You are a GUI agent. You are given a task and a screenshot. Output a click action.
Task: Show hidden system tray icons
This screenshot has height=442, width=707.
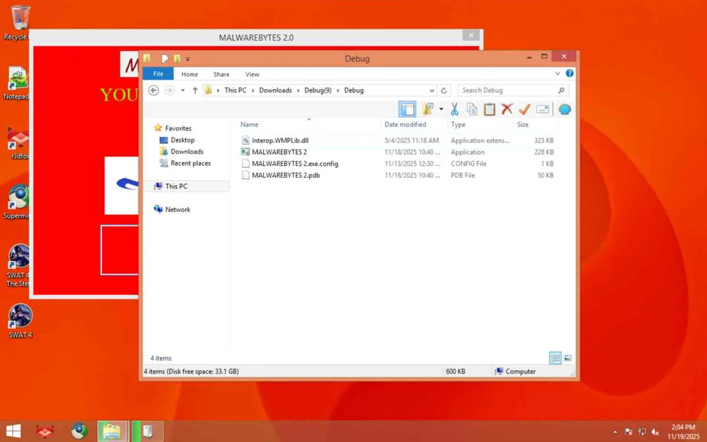click(615, 432)
